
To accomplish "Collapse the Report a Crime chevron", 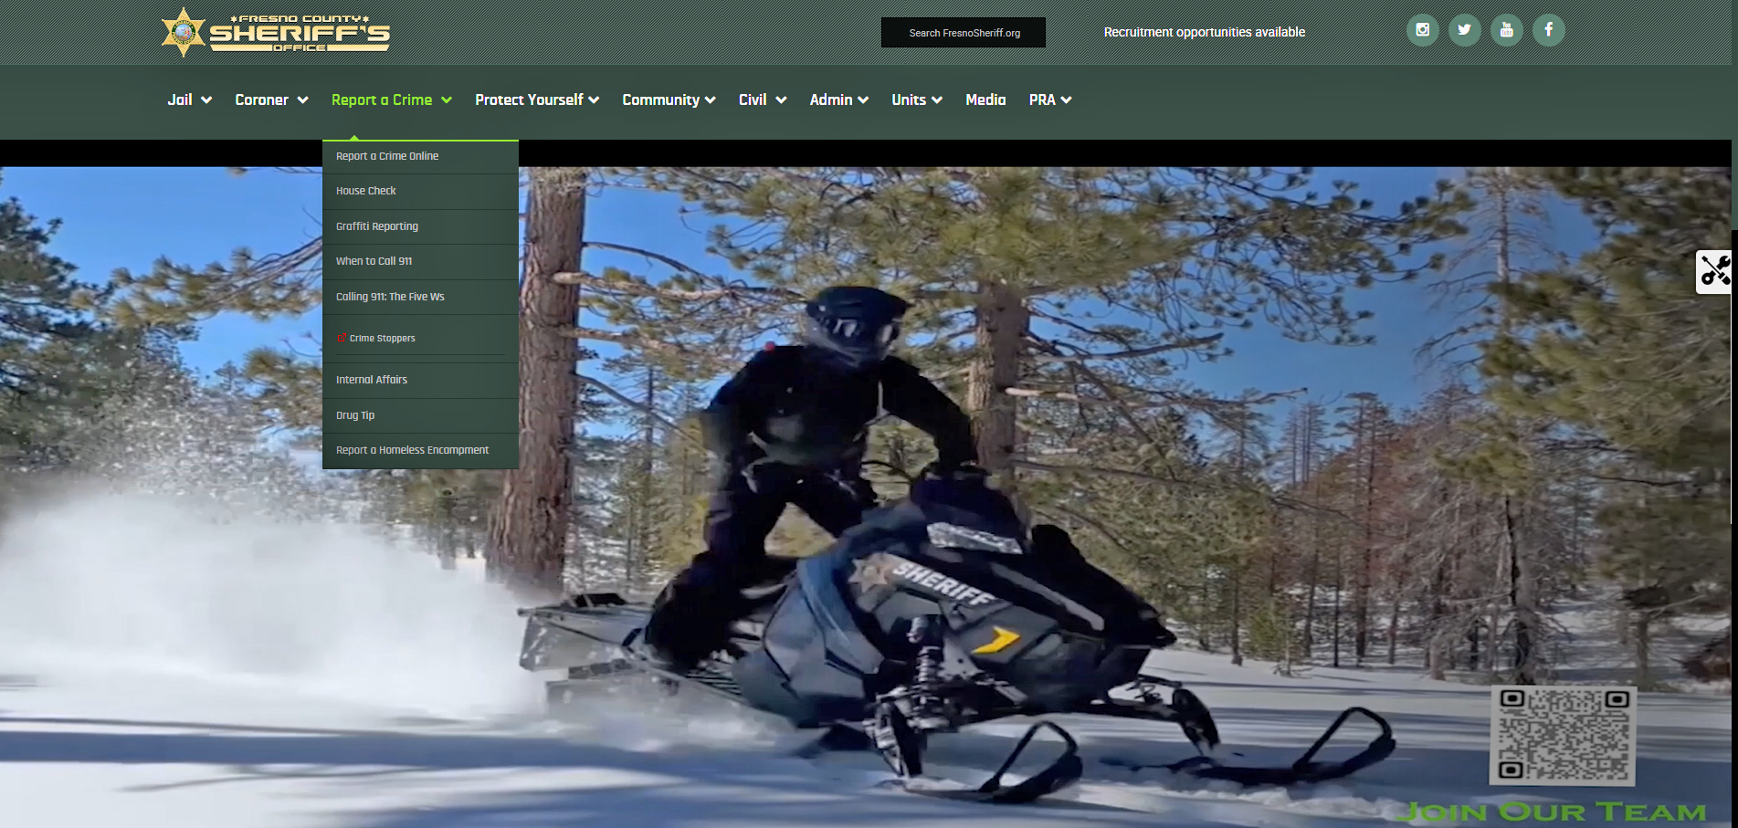I will (447, 100).
